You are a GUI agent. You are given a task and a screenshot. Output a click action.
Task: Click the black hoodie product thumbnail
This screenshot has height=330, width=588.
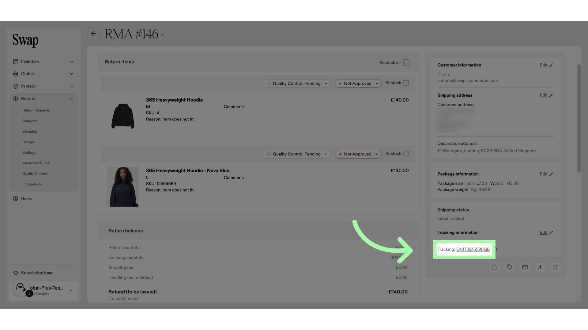[x=123, y=116]
